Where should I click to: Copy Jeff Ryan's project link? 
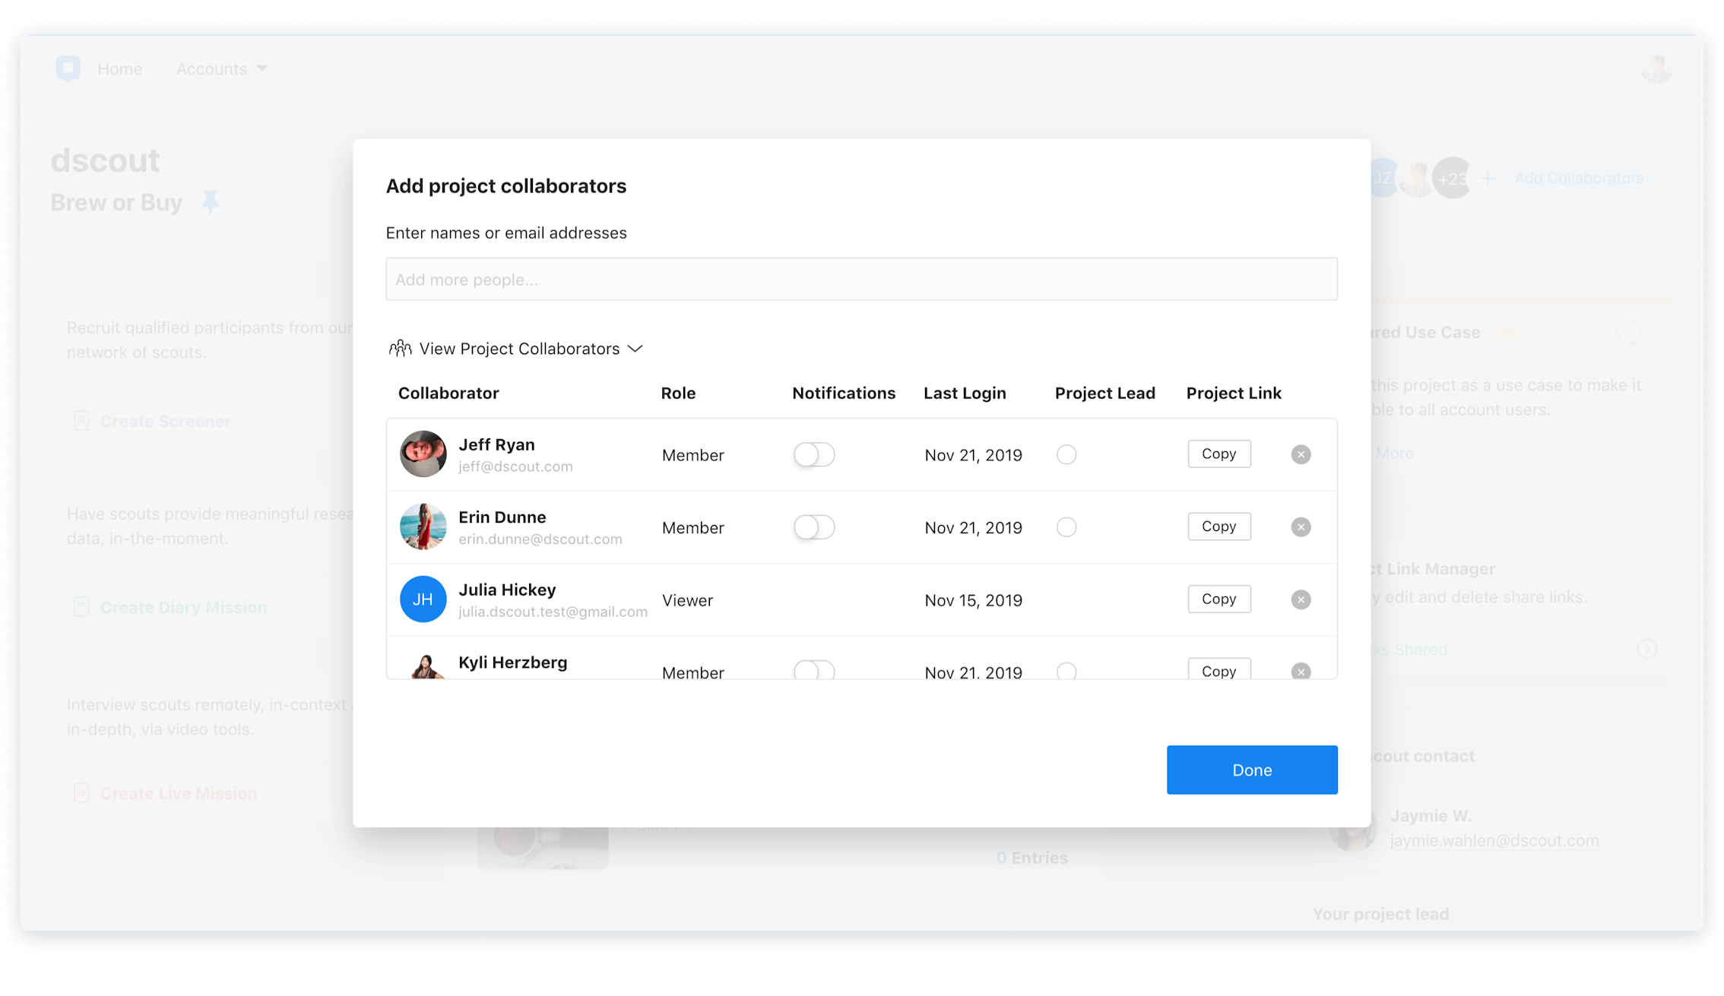tap(1219, 454)
